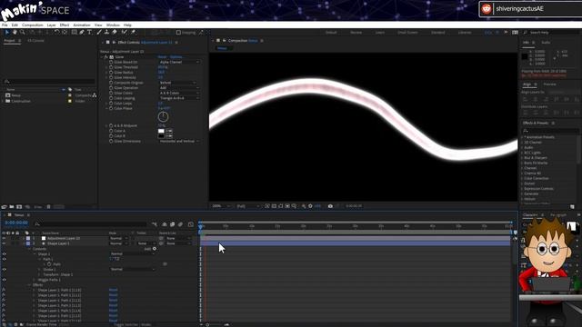Screen dimensions: 582x327
Task: Create a new folder in Project panel
Action: (x=12, y=207)
